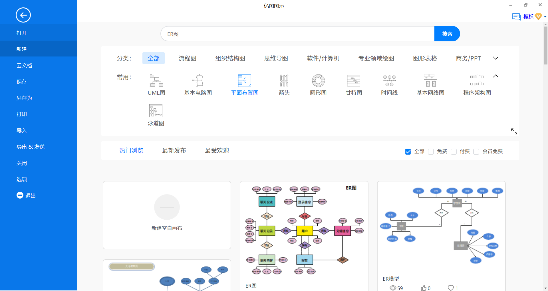Open the user account dropdown arrow
The height and width of the screenshot is (291, 548).
tap(545, 17)
